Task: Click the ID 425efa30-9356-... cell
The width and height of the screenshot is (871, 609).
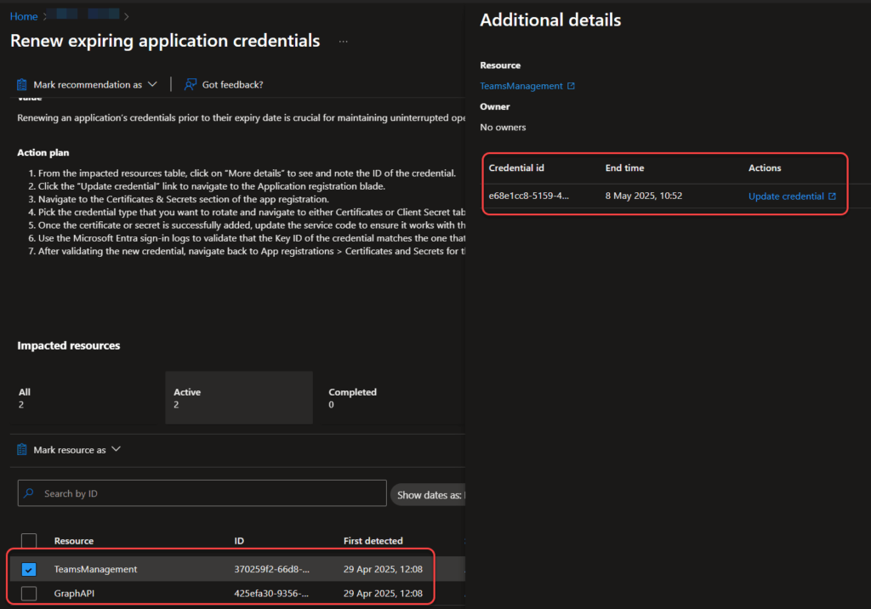Action: (x=271, y=594)
